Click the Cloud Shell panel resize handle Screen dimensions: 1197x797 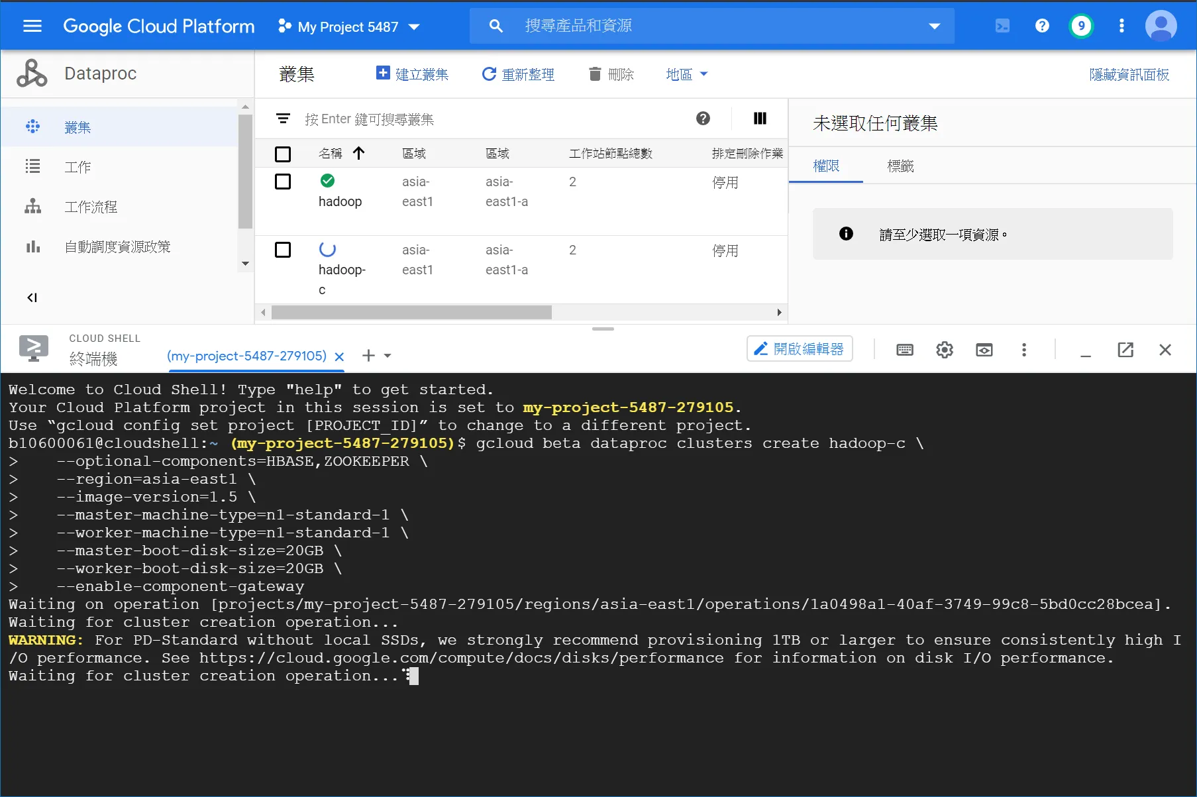click(x=603, y=329)
